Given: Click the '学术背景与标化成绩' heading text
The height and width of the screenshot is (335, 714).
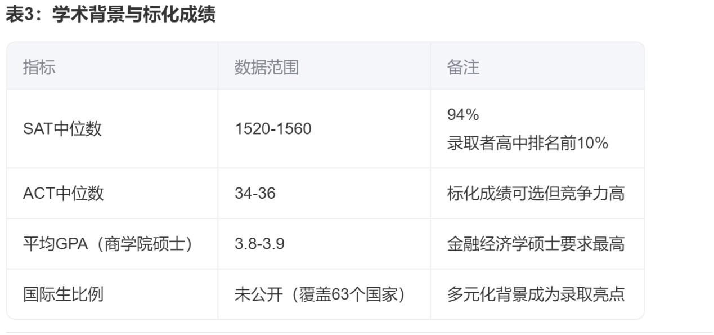Looking at the screenshot, I should (133, 15).
